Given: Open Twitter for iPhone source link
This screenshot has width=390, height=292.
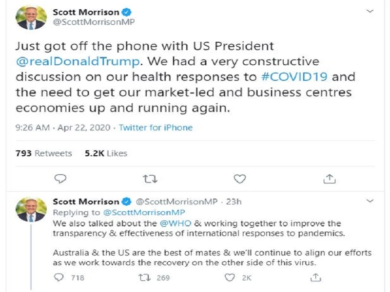Looking at the screenshot, I should 156,128.
